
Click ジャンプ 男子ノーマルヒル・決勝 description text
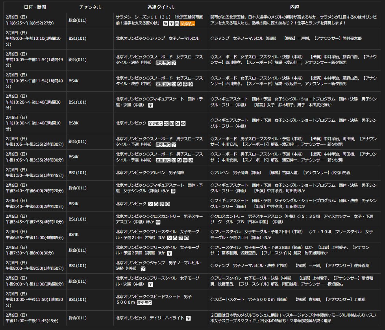290,266
